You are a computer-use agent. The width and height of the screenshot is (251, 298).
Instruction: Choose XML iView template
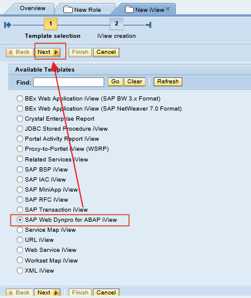point(20,270)
